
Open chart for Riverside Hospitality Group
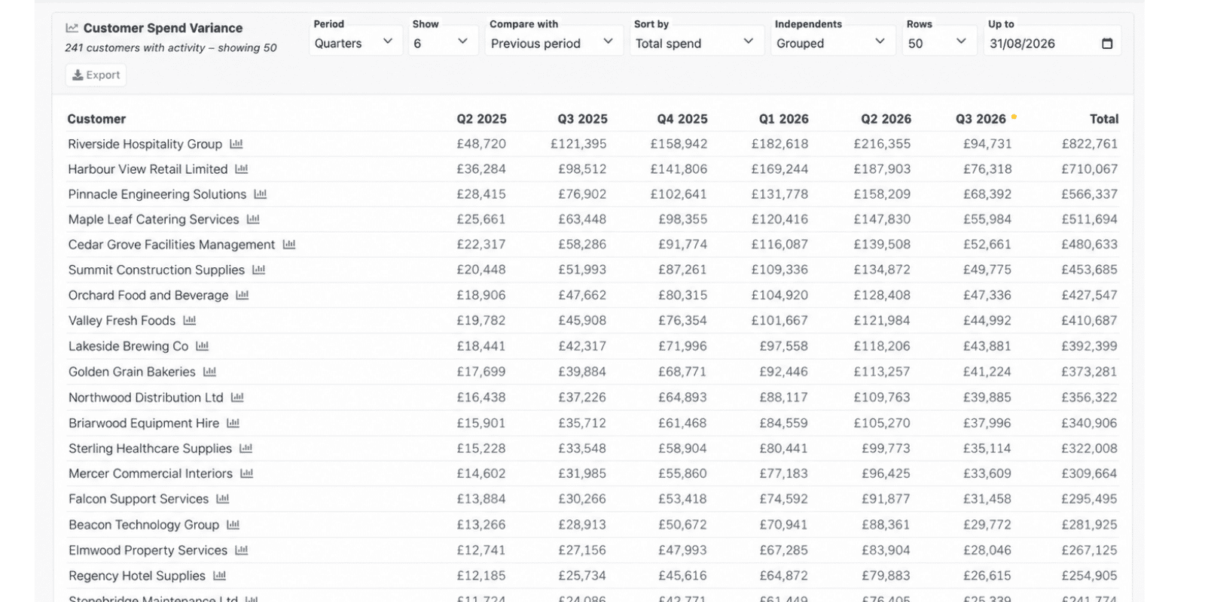click(x=236, y=144)
